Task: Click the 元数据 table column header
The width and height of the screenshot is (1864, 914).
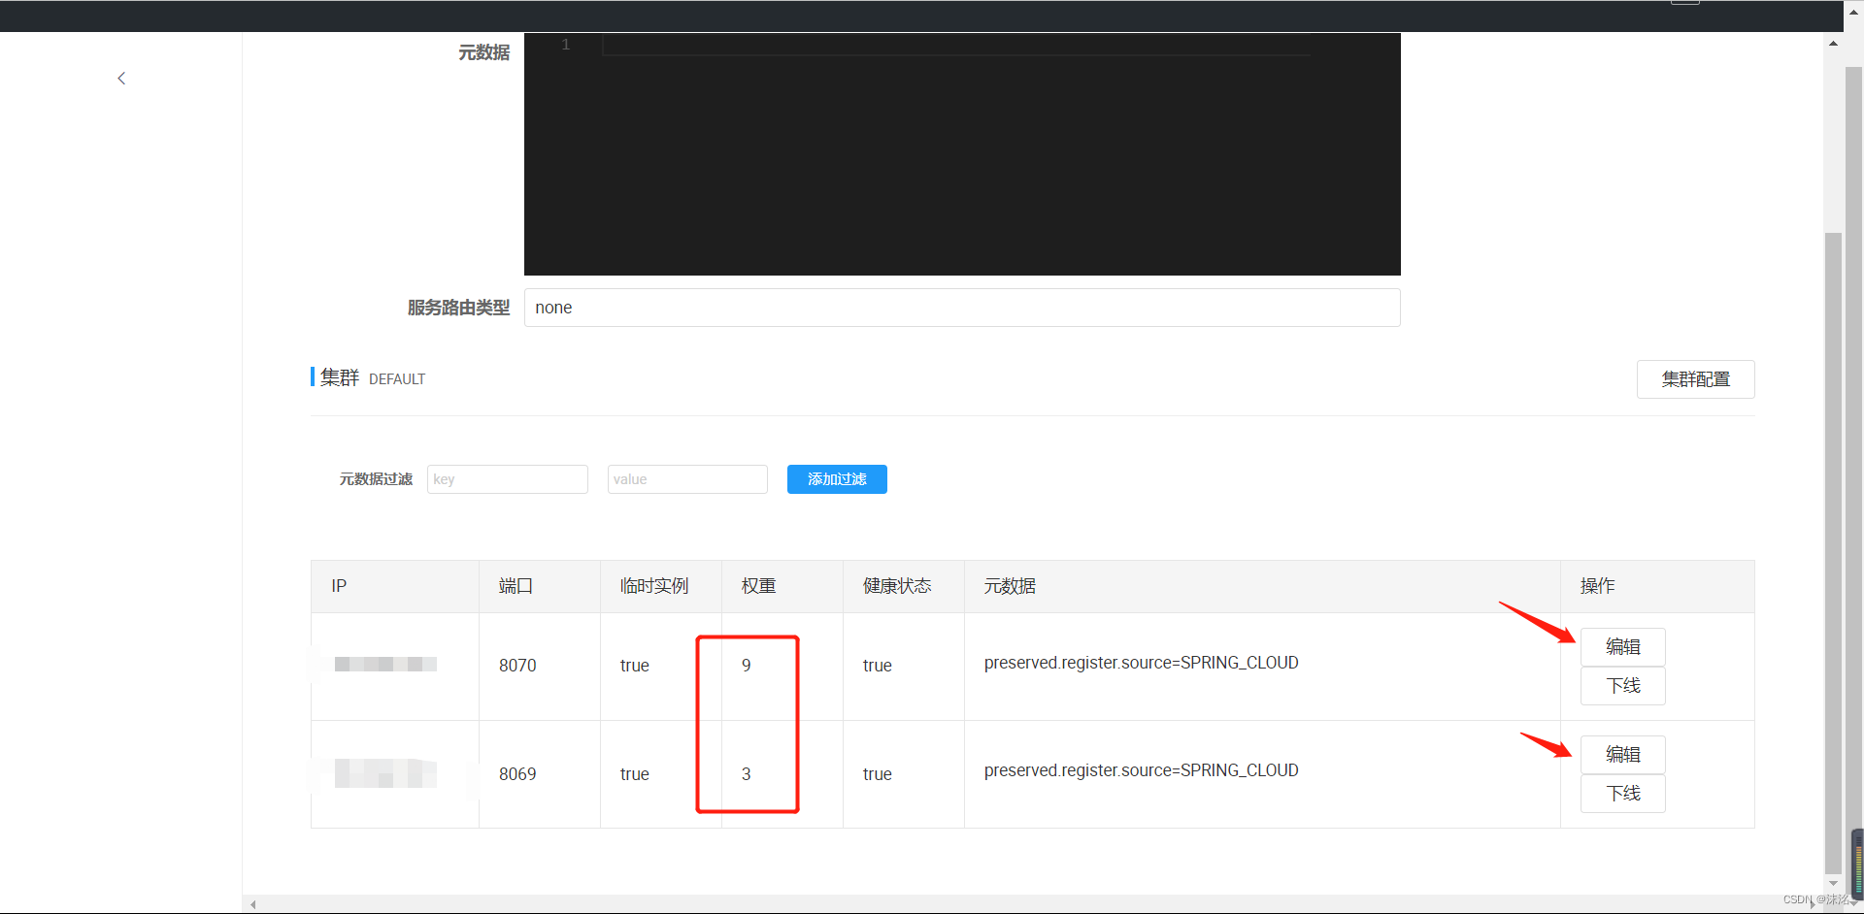Action: 1010,586
